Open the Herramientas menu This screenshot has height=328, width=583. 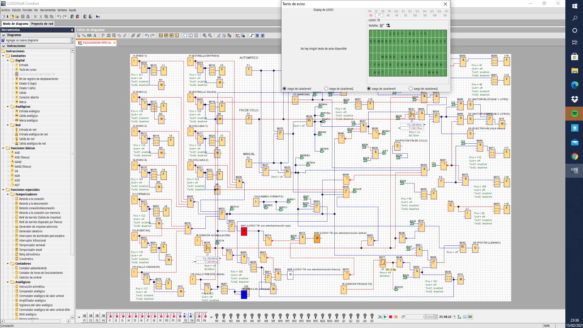[x=48, y=10]
